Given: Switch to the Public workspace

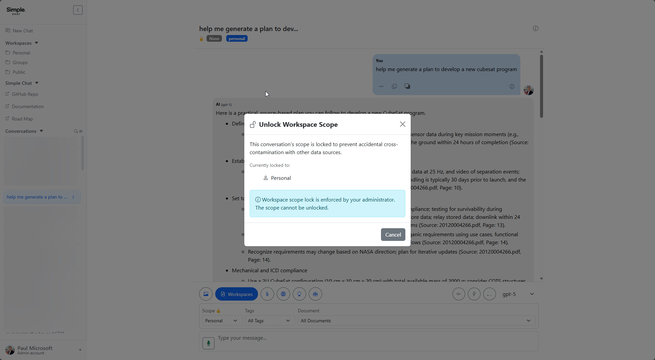Looking at the screenshot, I should point(18,72).
